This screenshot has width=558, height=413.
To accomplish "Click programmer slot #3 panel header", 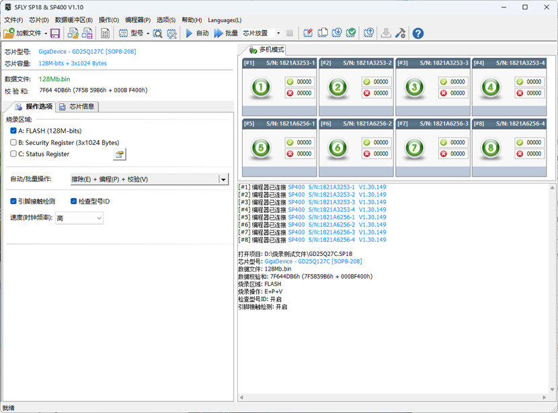I will click(432, 62).
